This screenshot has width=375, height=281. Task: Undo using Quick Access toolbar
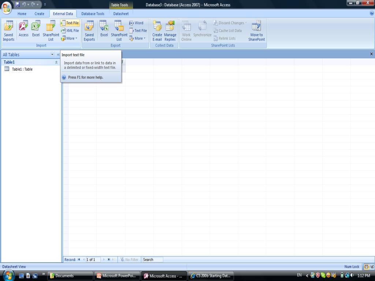pos(24,4)
